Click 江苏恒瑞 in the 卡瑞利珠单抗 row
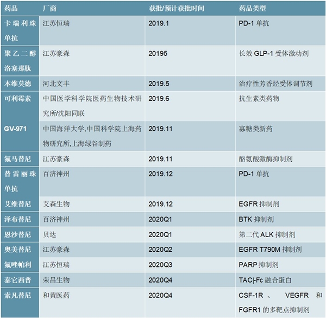Screen dimensions: 326x319 (56, 23)
